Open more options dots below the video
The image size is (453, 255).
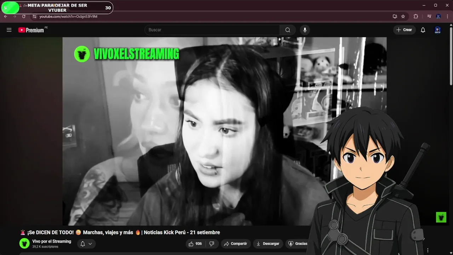click(x=428, y=250)
